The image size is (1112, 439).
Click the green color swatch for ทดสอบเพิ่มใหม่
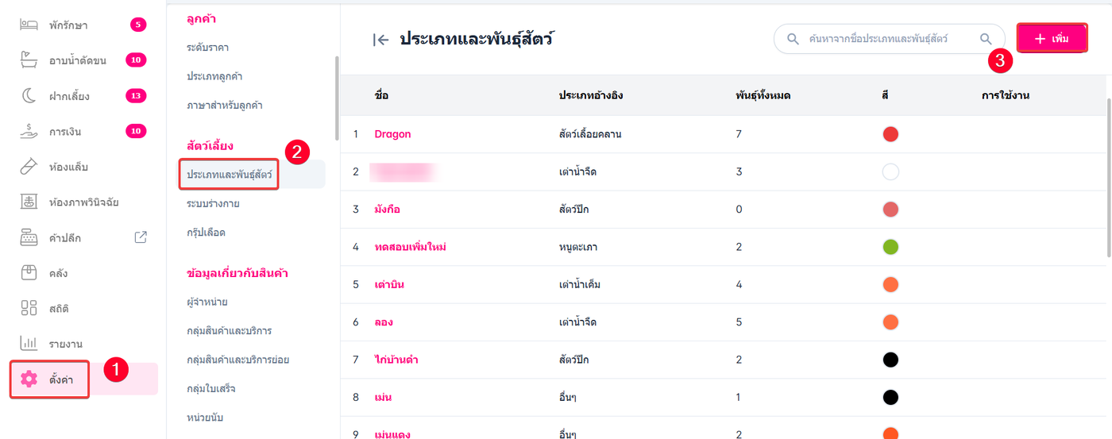coord(890,247)
